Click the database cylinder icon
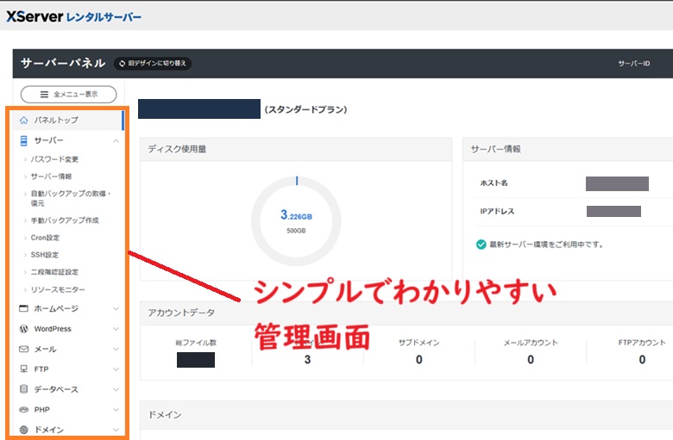The height and width of the screenshot is (440, 673). pos(24,389)
